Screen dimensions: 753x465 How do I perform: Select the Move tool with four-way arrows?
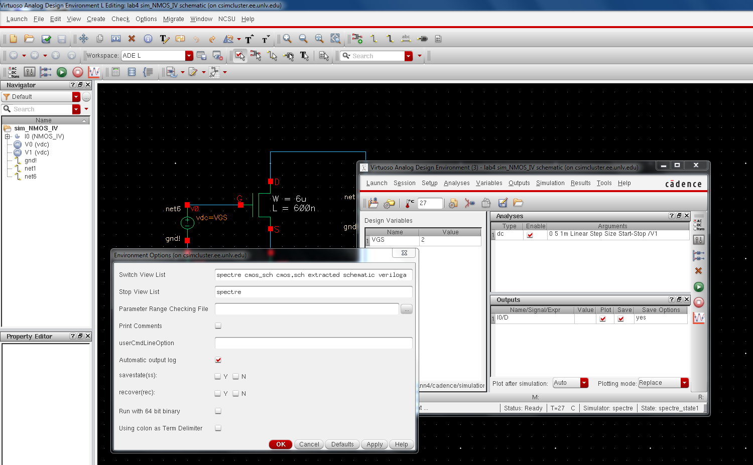click(83, 39)
